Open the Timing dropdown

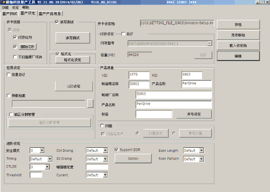50,159
